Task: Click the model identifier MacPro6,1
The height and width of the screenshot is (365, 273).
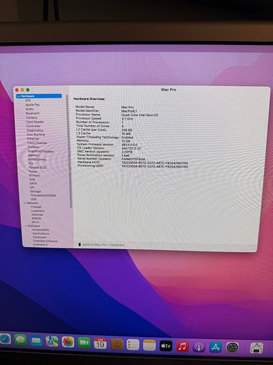Action: pos(129,111)
